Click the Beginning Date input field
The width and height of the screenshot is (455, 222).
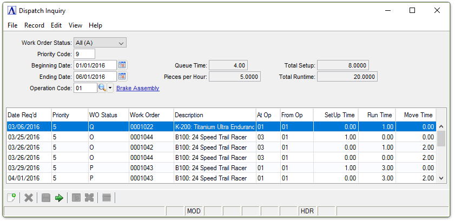95,65
